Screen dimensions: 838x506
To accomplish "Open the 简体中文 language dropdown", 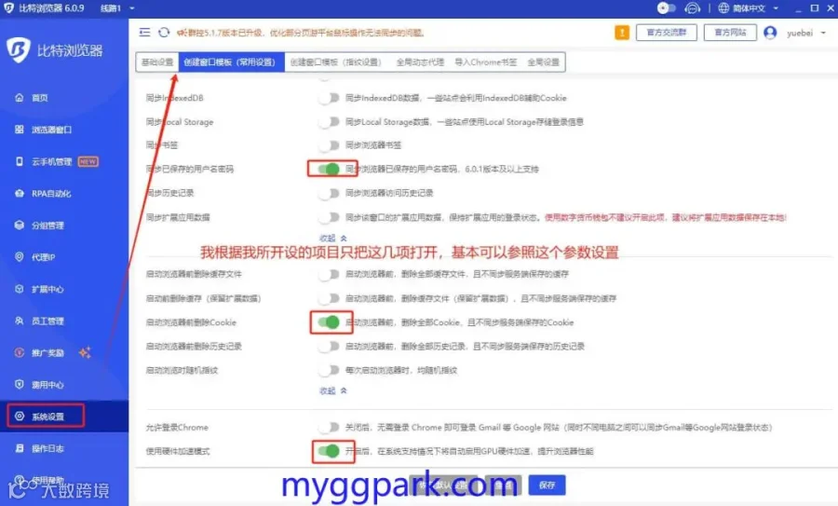I will (x=749, y=8).
